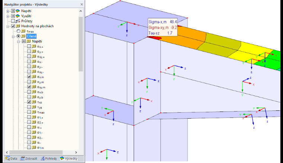Screen dimensions: 283x163
Task: Uncheck the τxz checkbox
Action: click(x=29, y=102)
